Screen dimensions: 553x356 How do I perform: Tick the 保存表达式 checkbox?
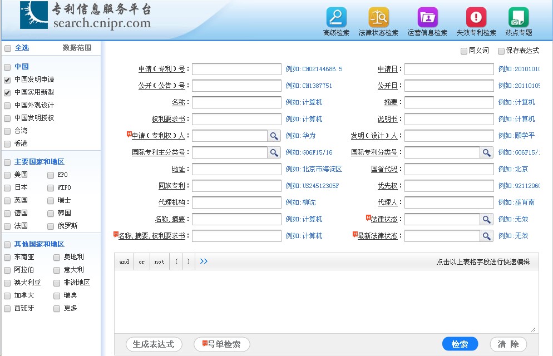coord(501,51)
